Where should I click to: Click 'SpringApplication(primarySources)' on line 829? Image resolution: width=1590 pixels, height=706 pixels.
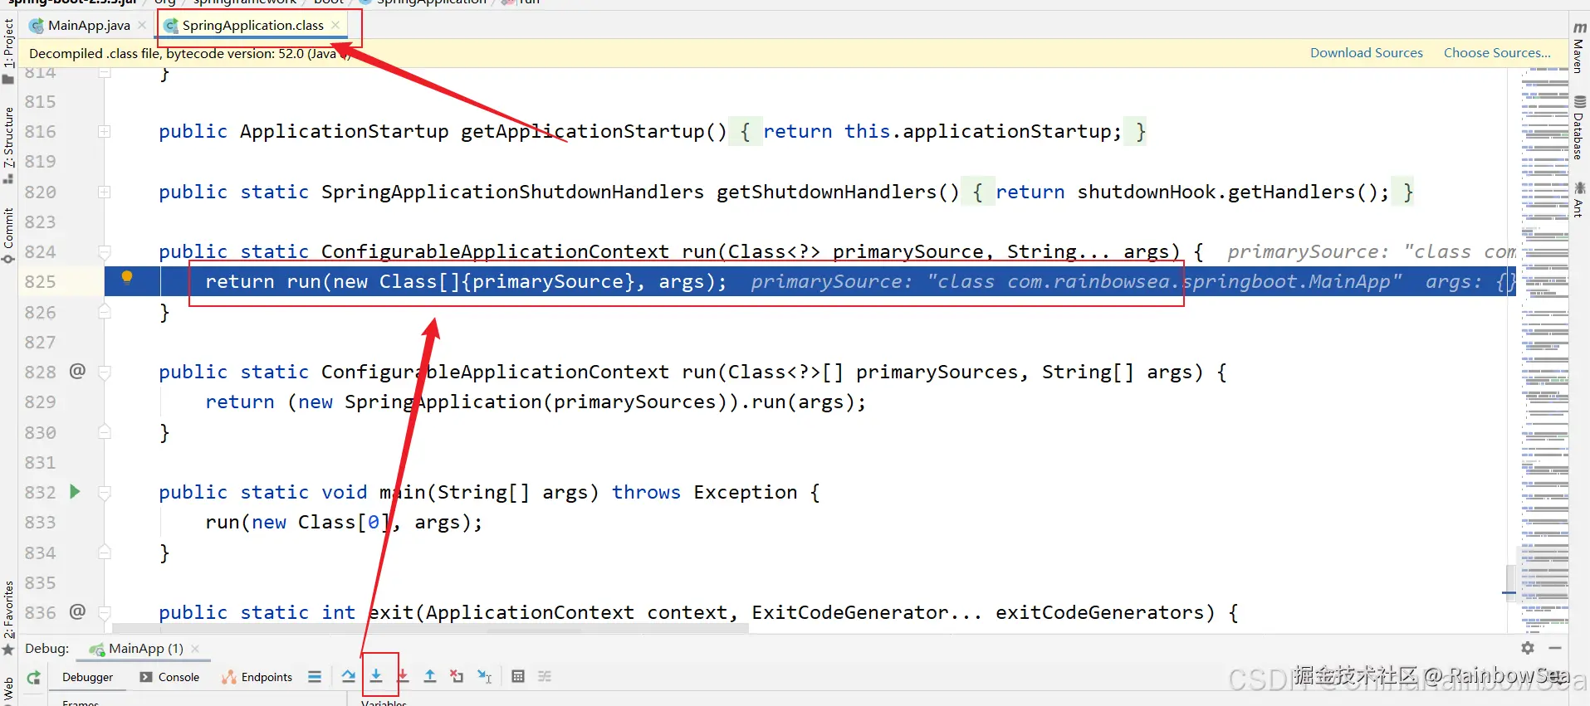tap(536, 402)
